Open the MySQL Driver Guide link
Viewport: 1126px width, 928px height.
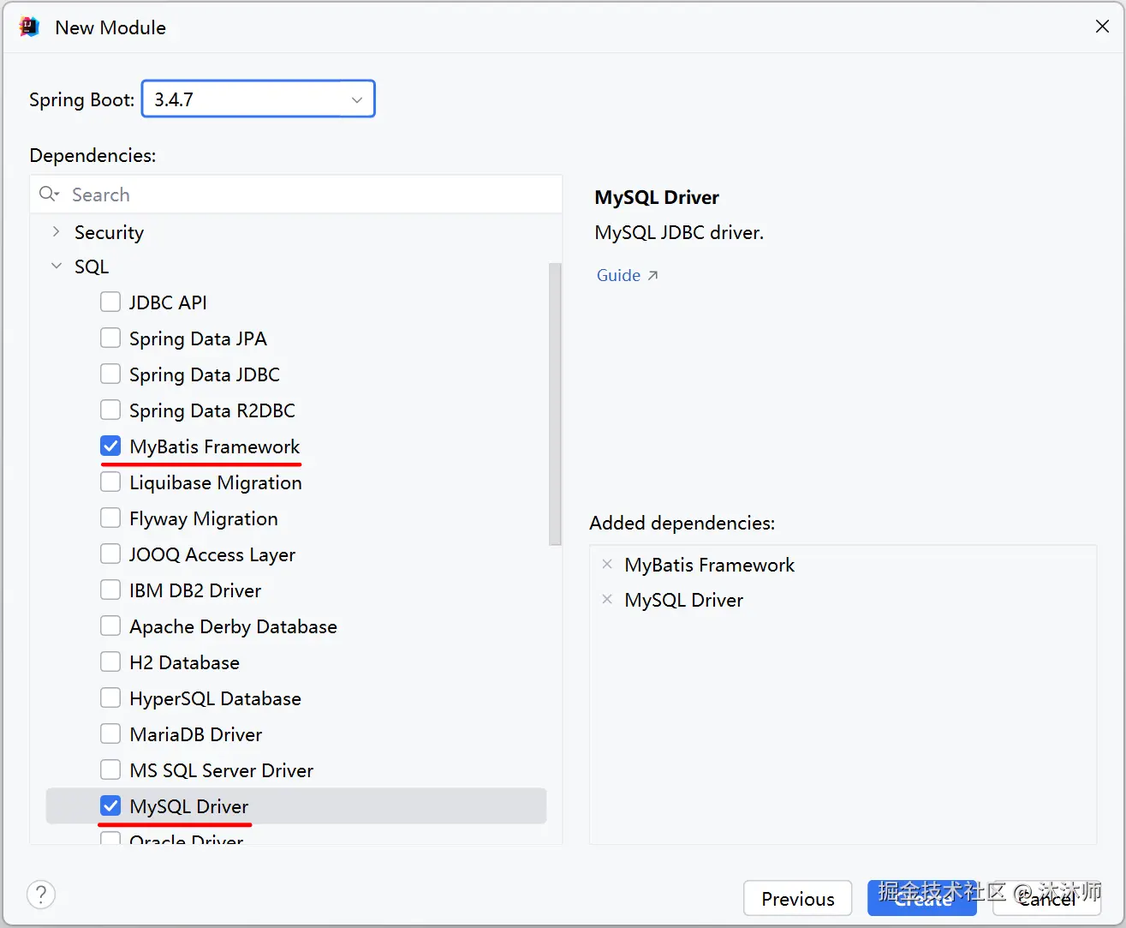[627, 275]
